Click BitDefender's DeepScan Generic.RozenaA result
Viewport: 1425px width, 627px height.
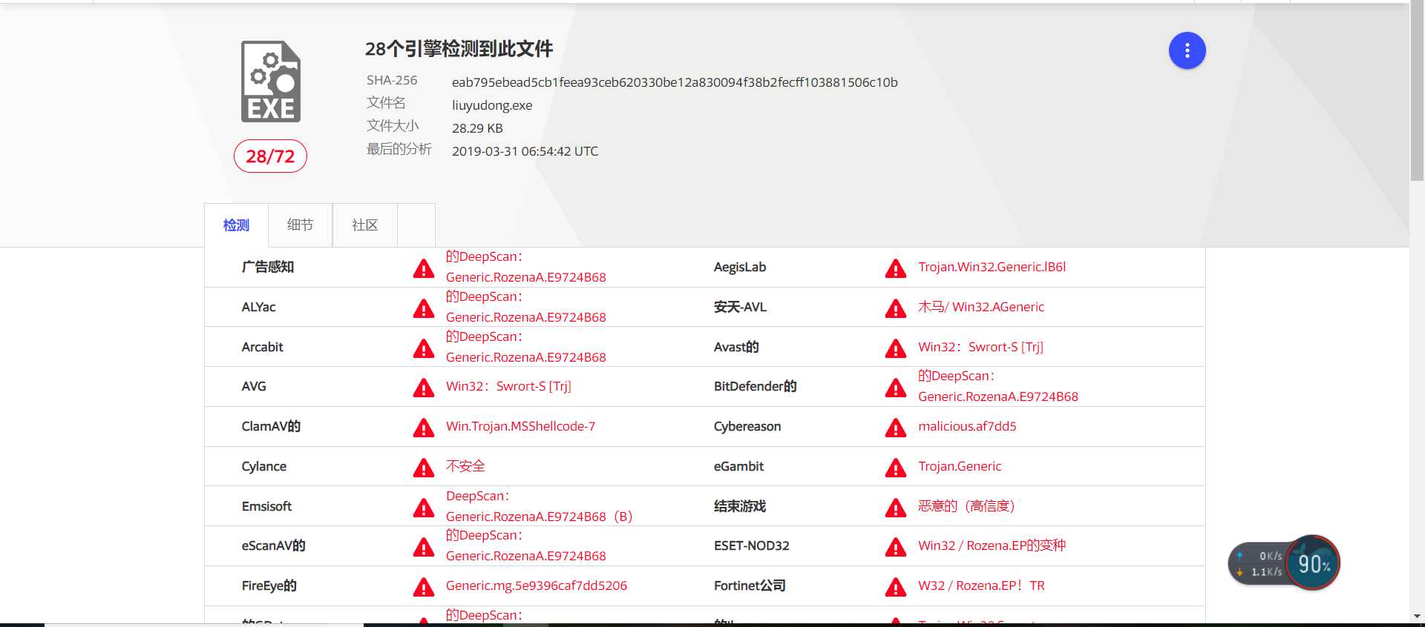(x=998, y=386)
